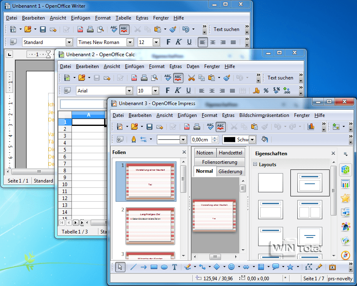Toggle AutoSpellcheck in the Calc toolbar

pyautogui.click(x=178, y=78)
